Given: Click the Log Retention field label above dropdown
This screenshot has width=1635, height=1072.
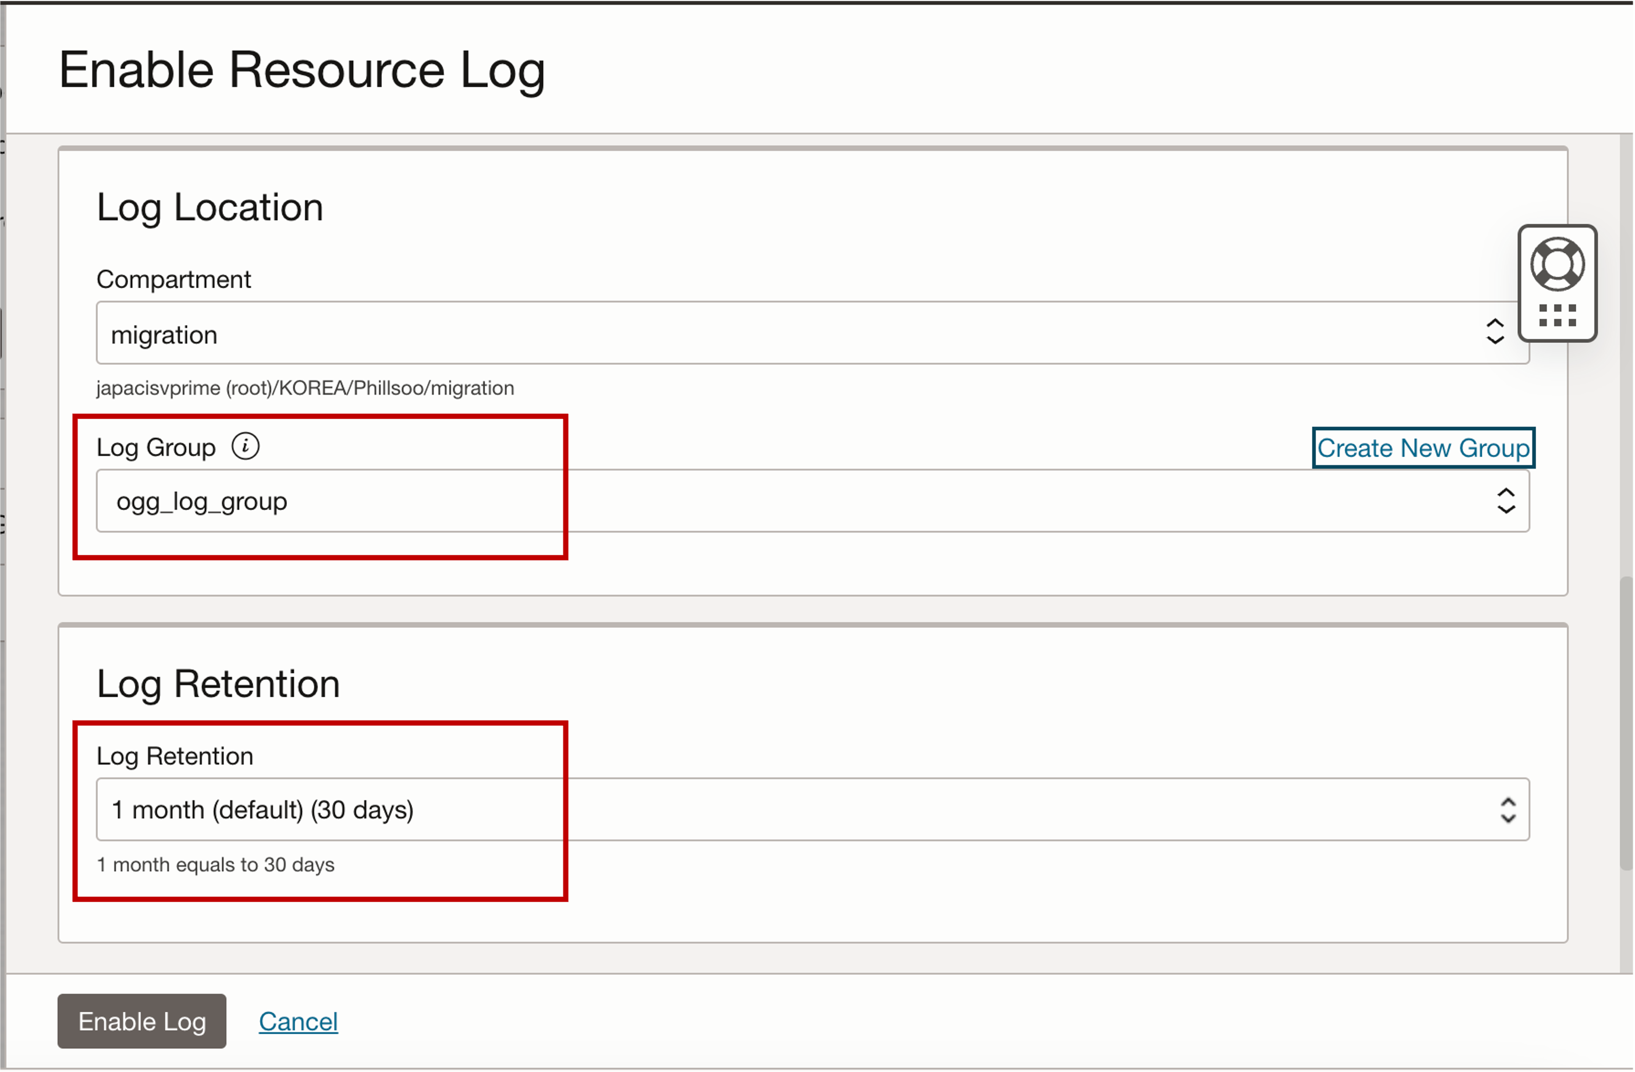Looking at the screenshot, I should pos(175,756).
